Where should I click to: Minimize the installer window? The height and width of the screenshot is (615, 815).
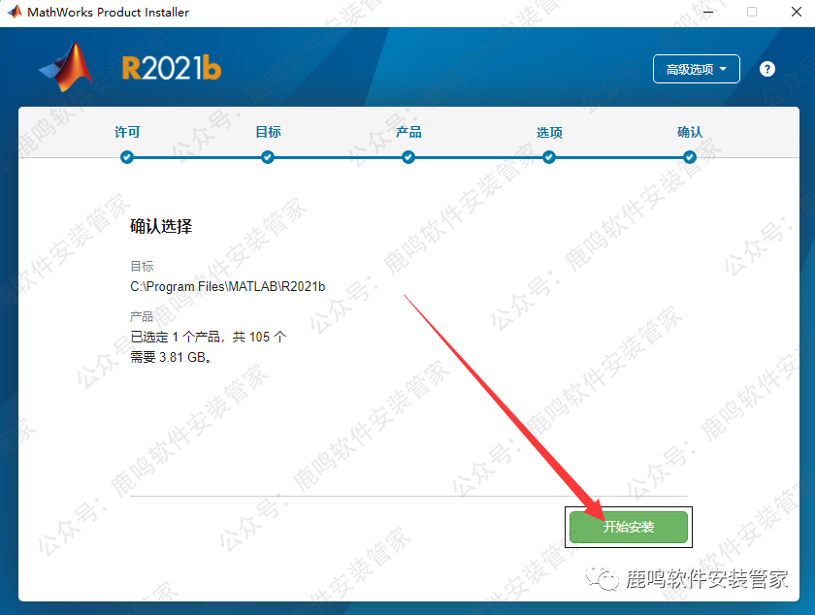705,13
